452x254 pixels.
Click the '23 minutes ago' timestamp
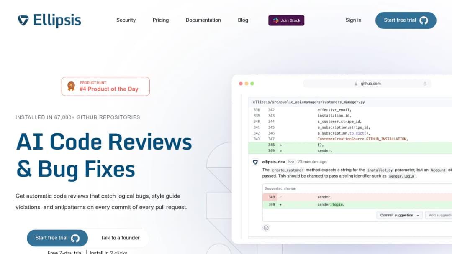tap(312, 162)
